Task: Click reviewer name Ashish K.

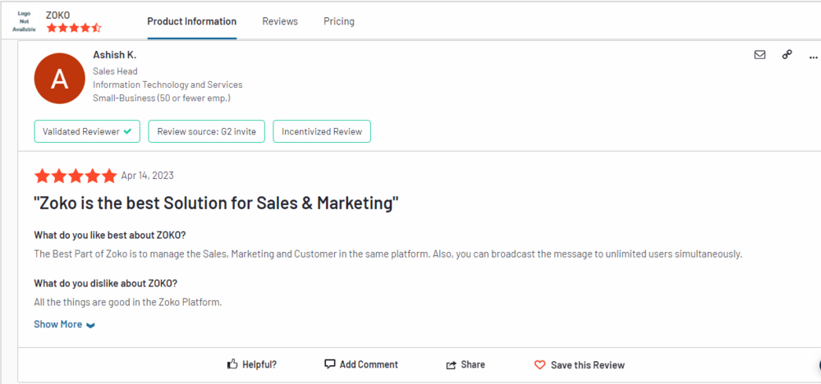Action: click(x=115, y=55)
